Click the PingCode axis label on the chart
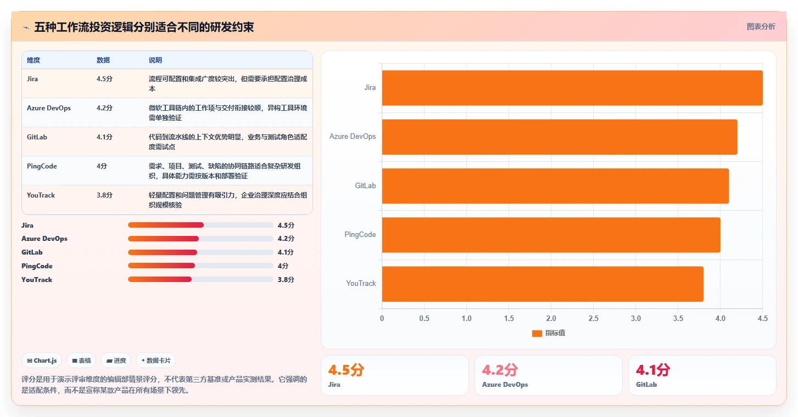The image size is (798, 417). pyautogui.click(x=360, y=235)
